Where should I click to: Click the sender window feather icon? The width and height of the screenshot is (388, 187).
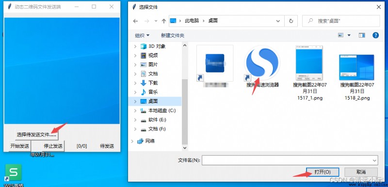pyautogui.click(x=10, y=7)
